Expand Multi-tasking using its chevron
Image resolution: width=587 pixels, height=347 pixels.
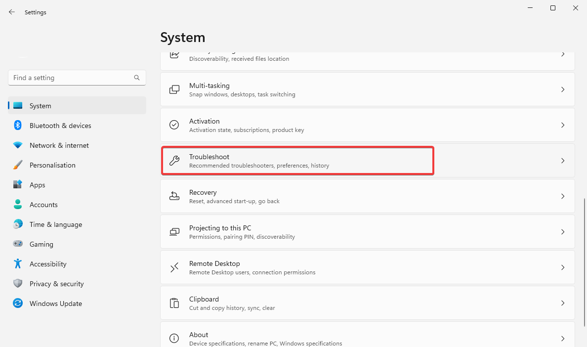563,89
